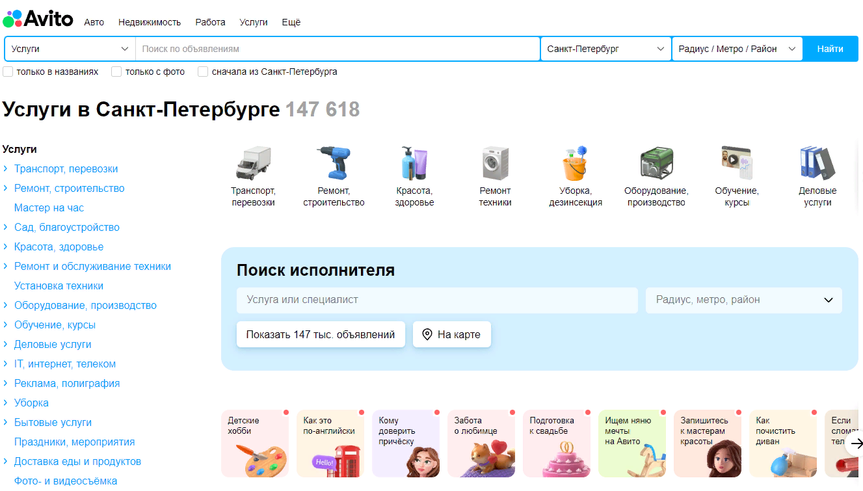Choose Ремонт техники washing machine icon
Image resolution: width=863 pixels, height=491 pixels.
tap(495, 163)
